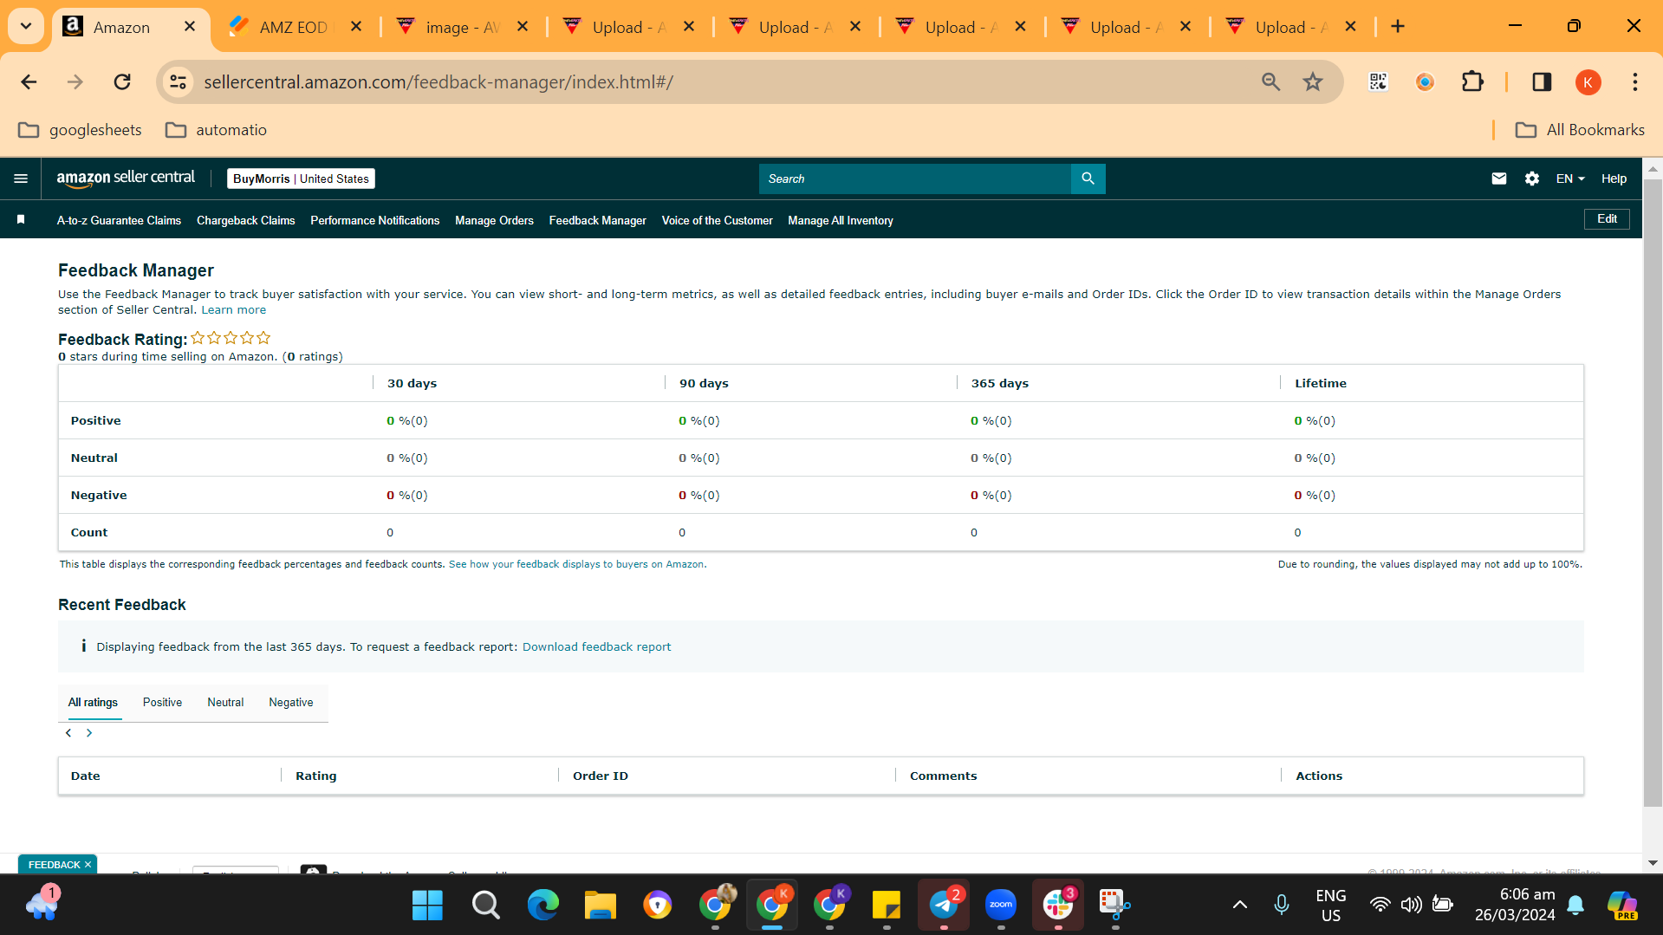Image resolution: width=1663 pixels, height=935 pixels.
Task: Open File Explorer from the taskbar
Action: pos(600,906)
